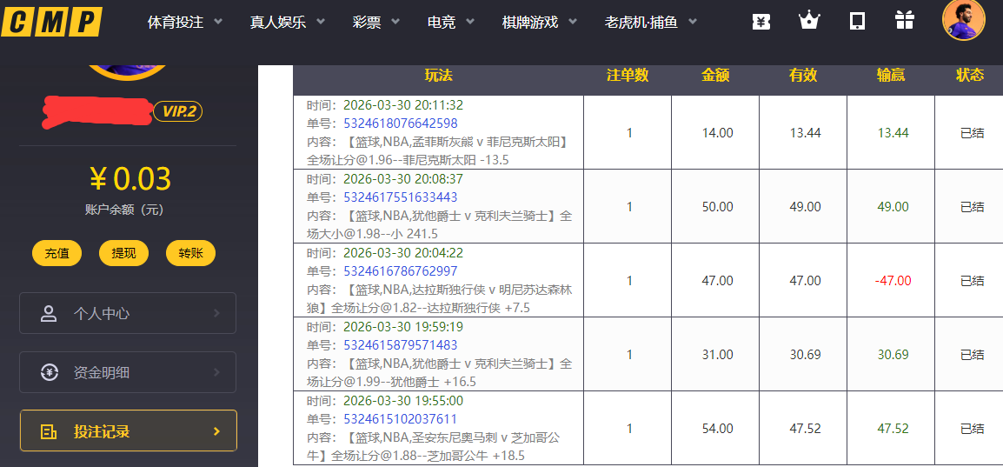Click the 30.69 valid amount cell
The image size is (1003, 467).
click(806, 355)
